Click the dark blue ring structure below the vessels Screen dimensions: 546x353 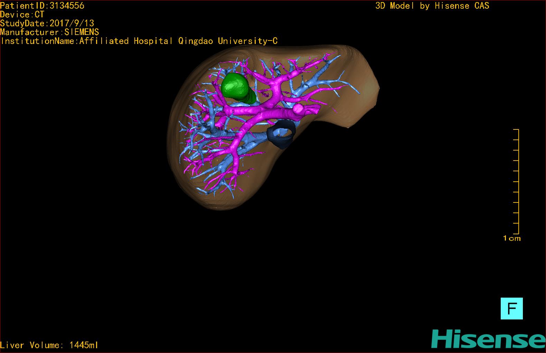pos(282,134)
